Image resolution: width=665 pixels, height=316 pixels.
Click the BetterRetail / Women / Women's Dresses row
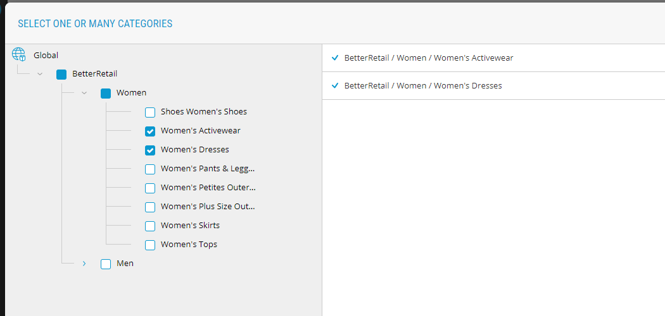(x=423, y=85)
